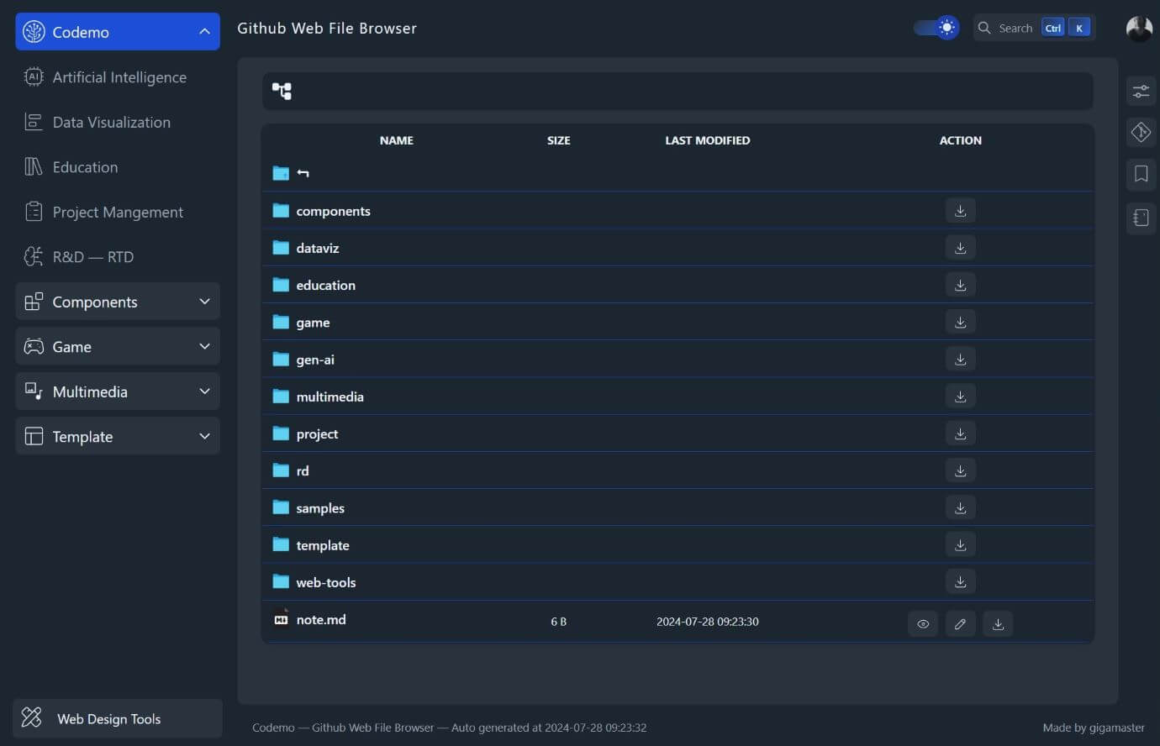
Task: Preview note.md using the eye icon
Action: [922, 623]
